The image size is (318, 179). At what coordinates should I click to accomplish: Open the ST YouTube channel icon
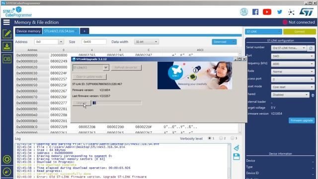pos(267,12)
